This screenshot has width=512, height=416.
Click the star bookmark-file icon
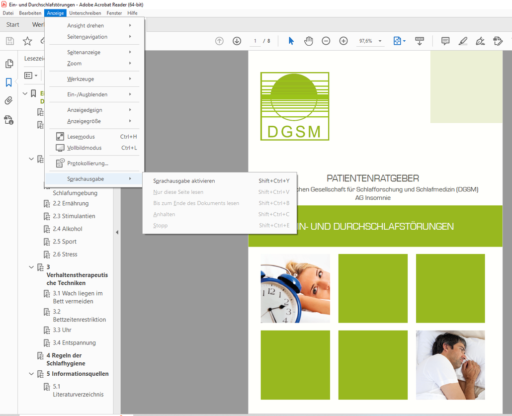27,41
